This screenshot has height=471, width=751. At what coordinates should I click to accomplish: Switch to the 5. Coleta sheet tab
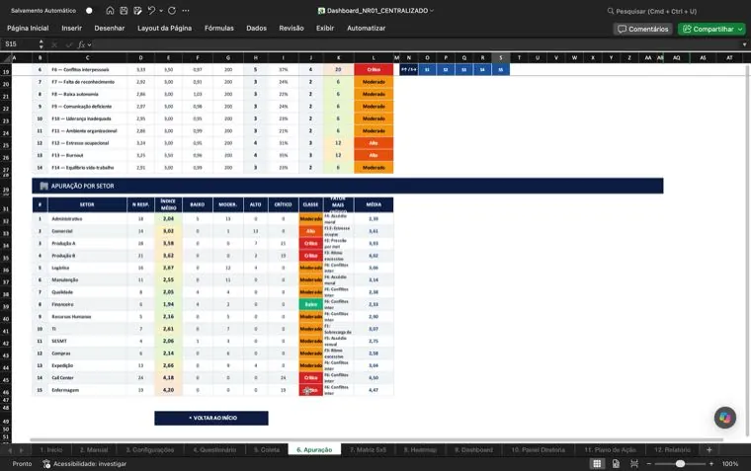(x=267, y=450)
